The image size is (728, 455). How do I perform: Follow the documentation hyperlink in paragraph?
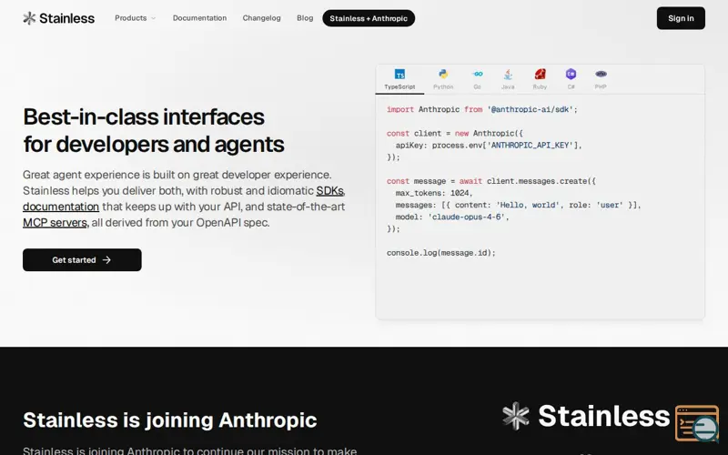[61, 207]
